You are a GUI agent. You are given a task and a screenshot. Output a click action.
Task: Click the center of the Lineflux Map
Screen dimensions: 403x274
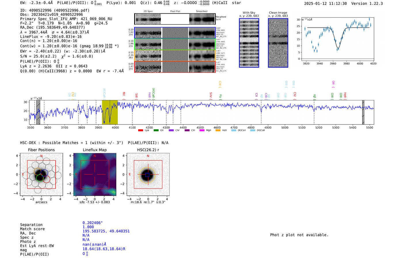tap(95, 175)
